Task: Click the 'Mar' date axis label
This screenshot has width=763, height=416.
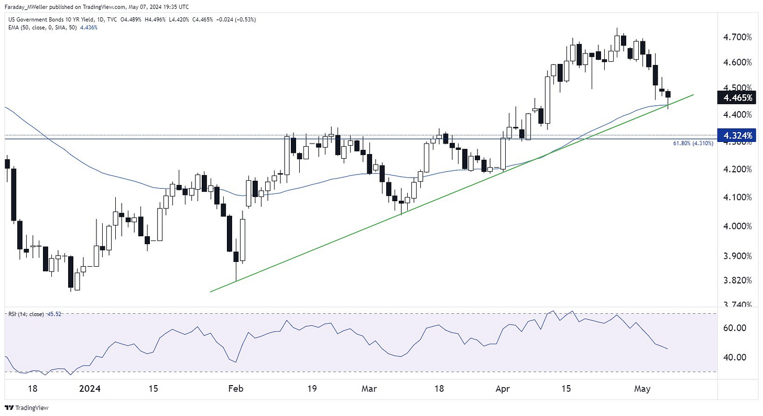Action: 369,389
